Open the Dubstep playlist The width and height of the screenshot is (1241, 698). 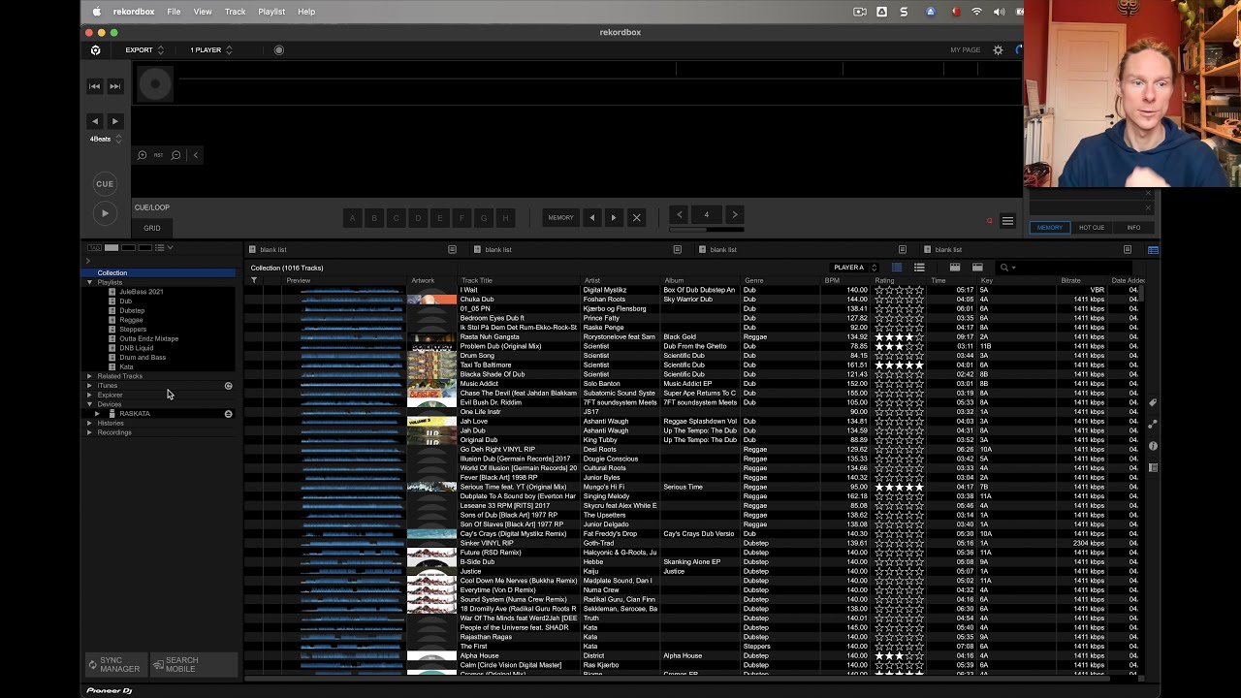coord(132,310)
